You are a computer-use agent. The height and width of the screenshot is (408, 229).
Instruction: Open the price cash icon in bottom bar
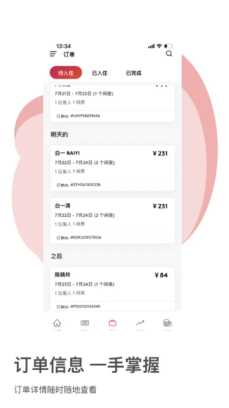(84, 323)
